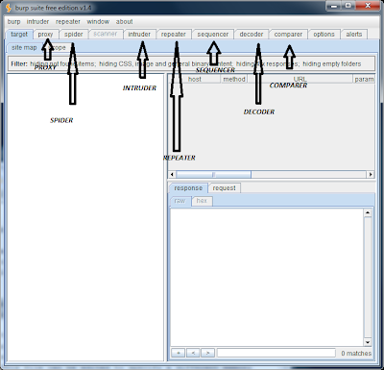The width and height of the screenshot is (384, 370).
Task: Click the 0 matches label
Action: click(356, 354)
